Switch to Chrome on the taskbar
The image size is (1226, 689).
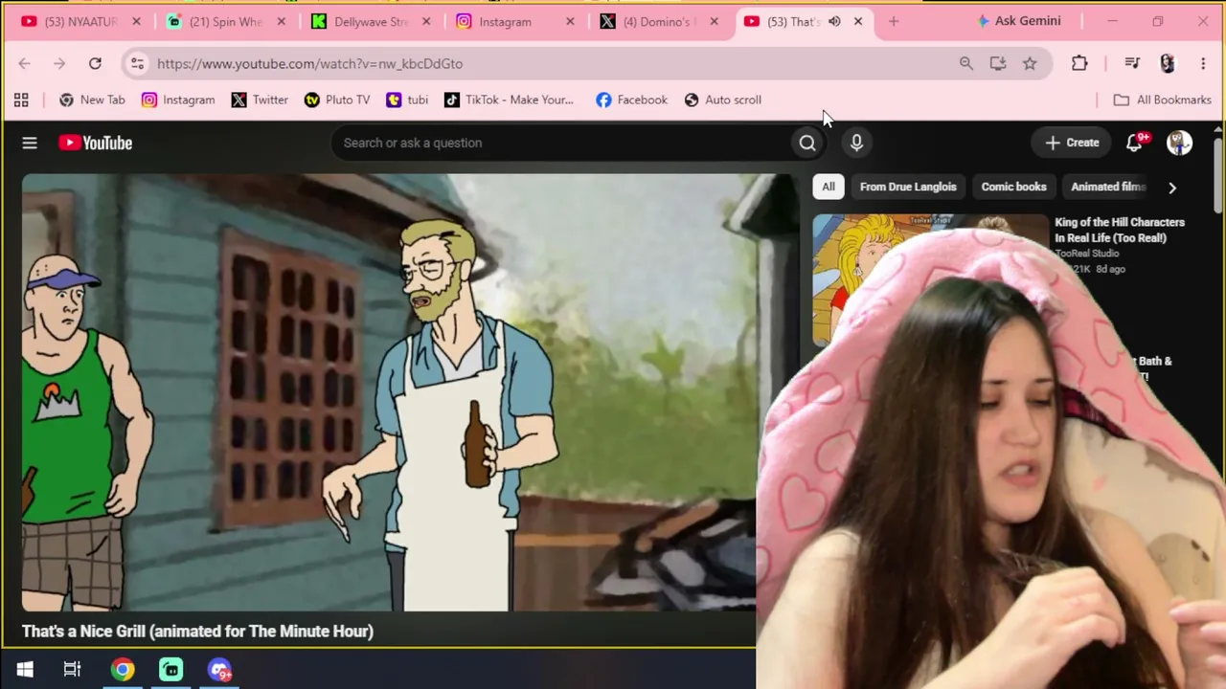tap(123, 670)
